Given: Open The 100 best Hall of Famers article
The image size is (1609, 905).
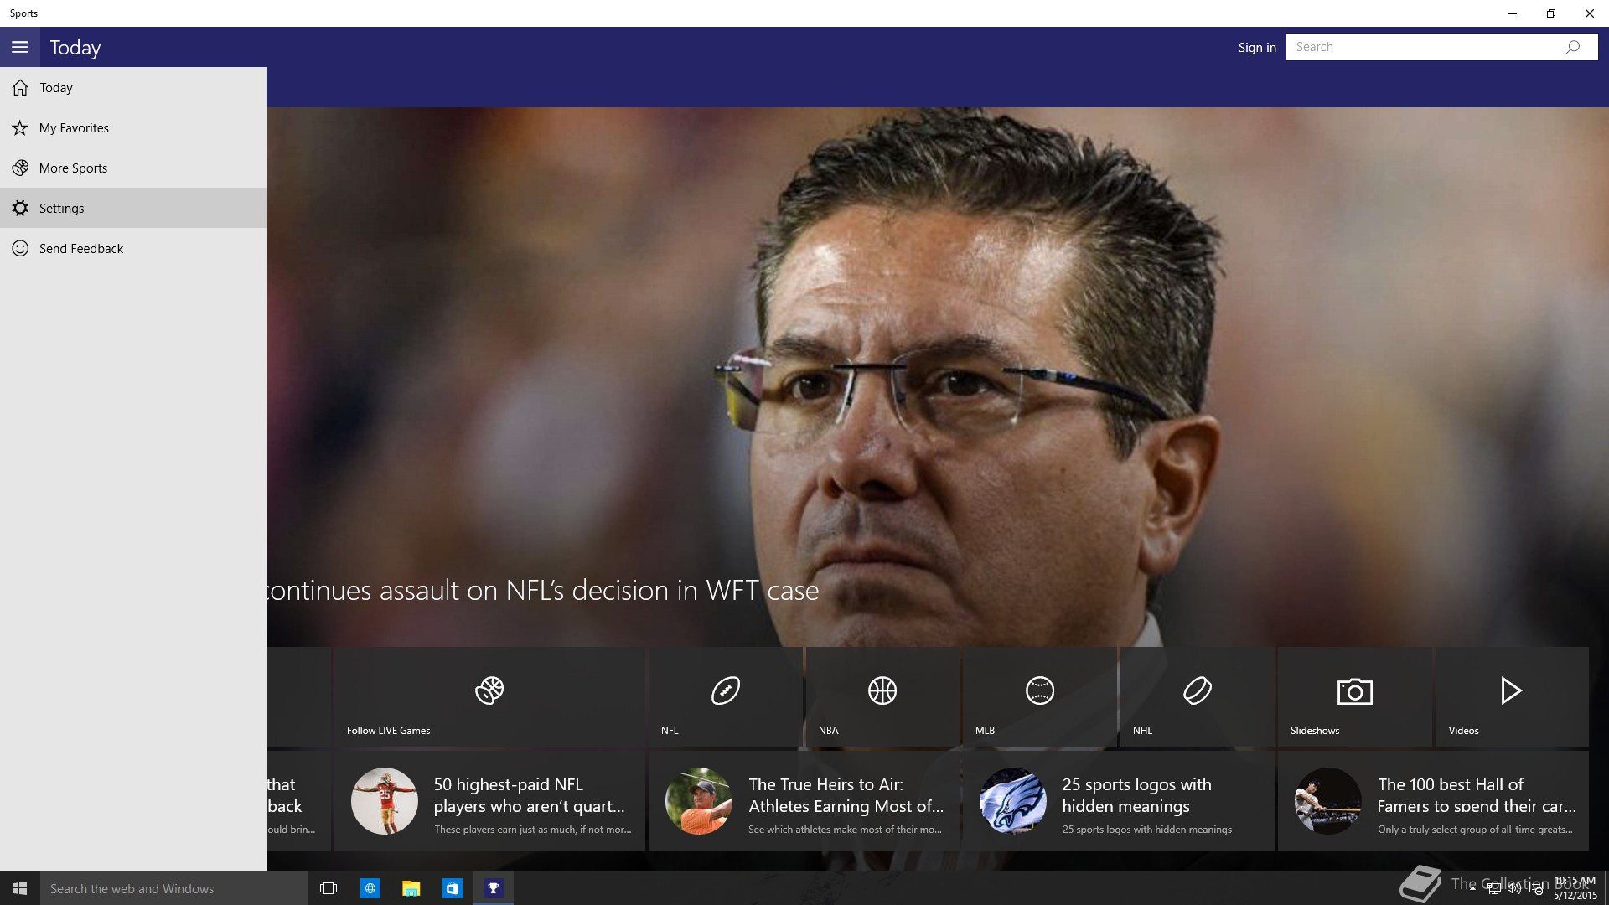Looking at the screenshot, I should tap(1433, 801).
